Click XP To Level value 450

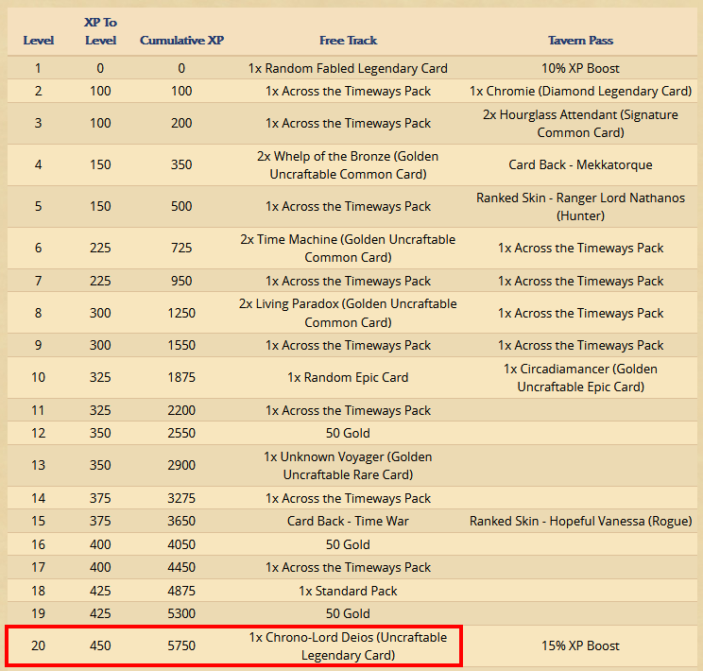pos(100,645)
